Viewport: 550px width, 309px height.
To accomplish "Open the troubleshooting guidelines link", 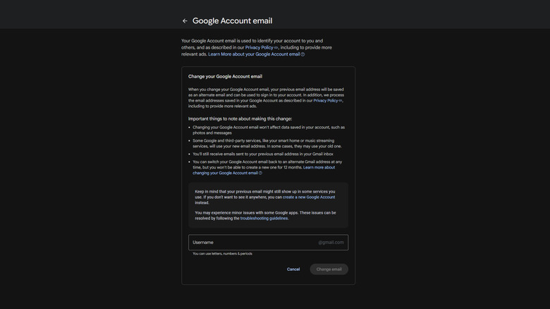I will click(x=264, y=218).
